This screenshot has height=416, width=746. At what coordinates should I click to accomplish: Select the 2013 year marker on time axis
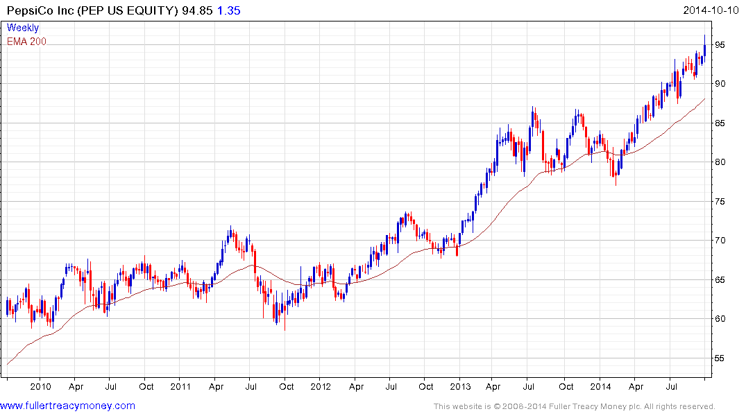tap(460, 387)
